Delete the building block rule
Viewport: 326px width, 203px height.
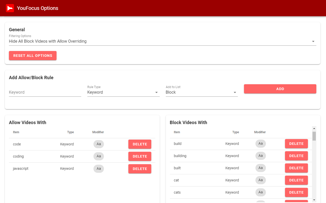(x=296, y=156)
